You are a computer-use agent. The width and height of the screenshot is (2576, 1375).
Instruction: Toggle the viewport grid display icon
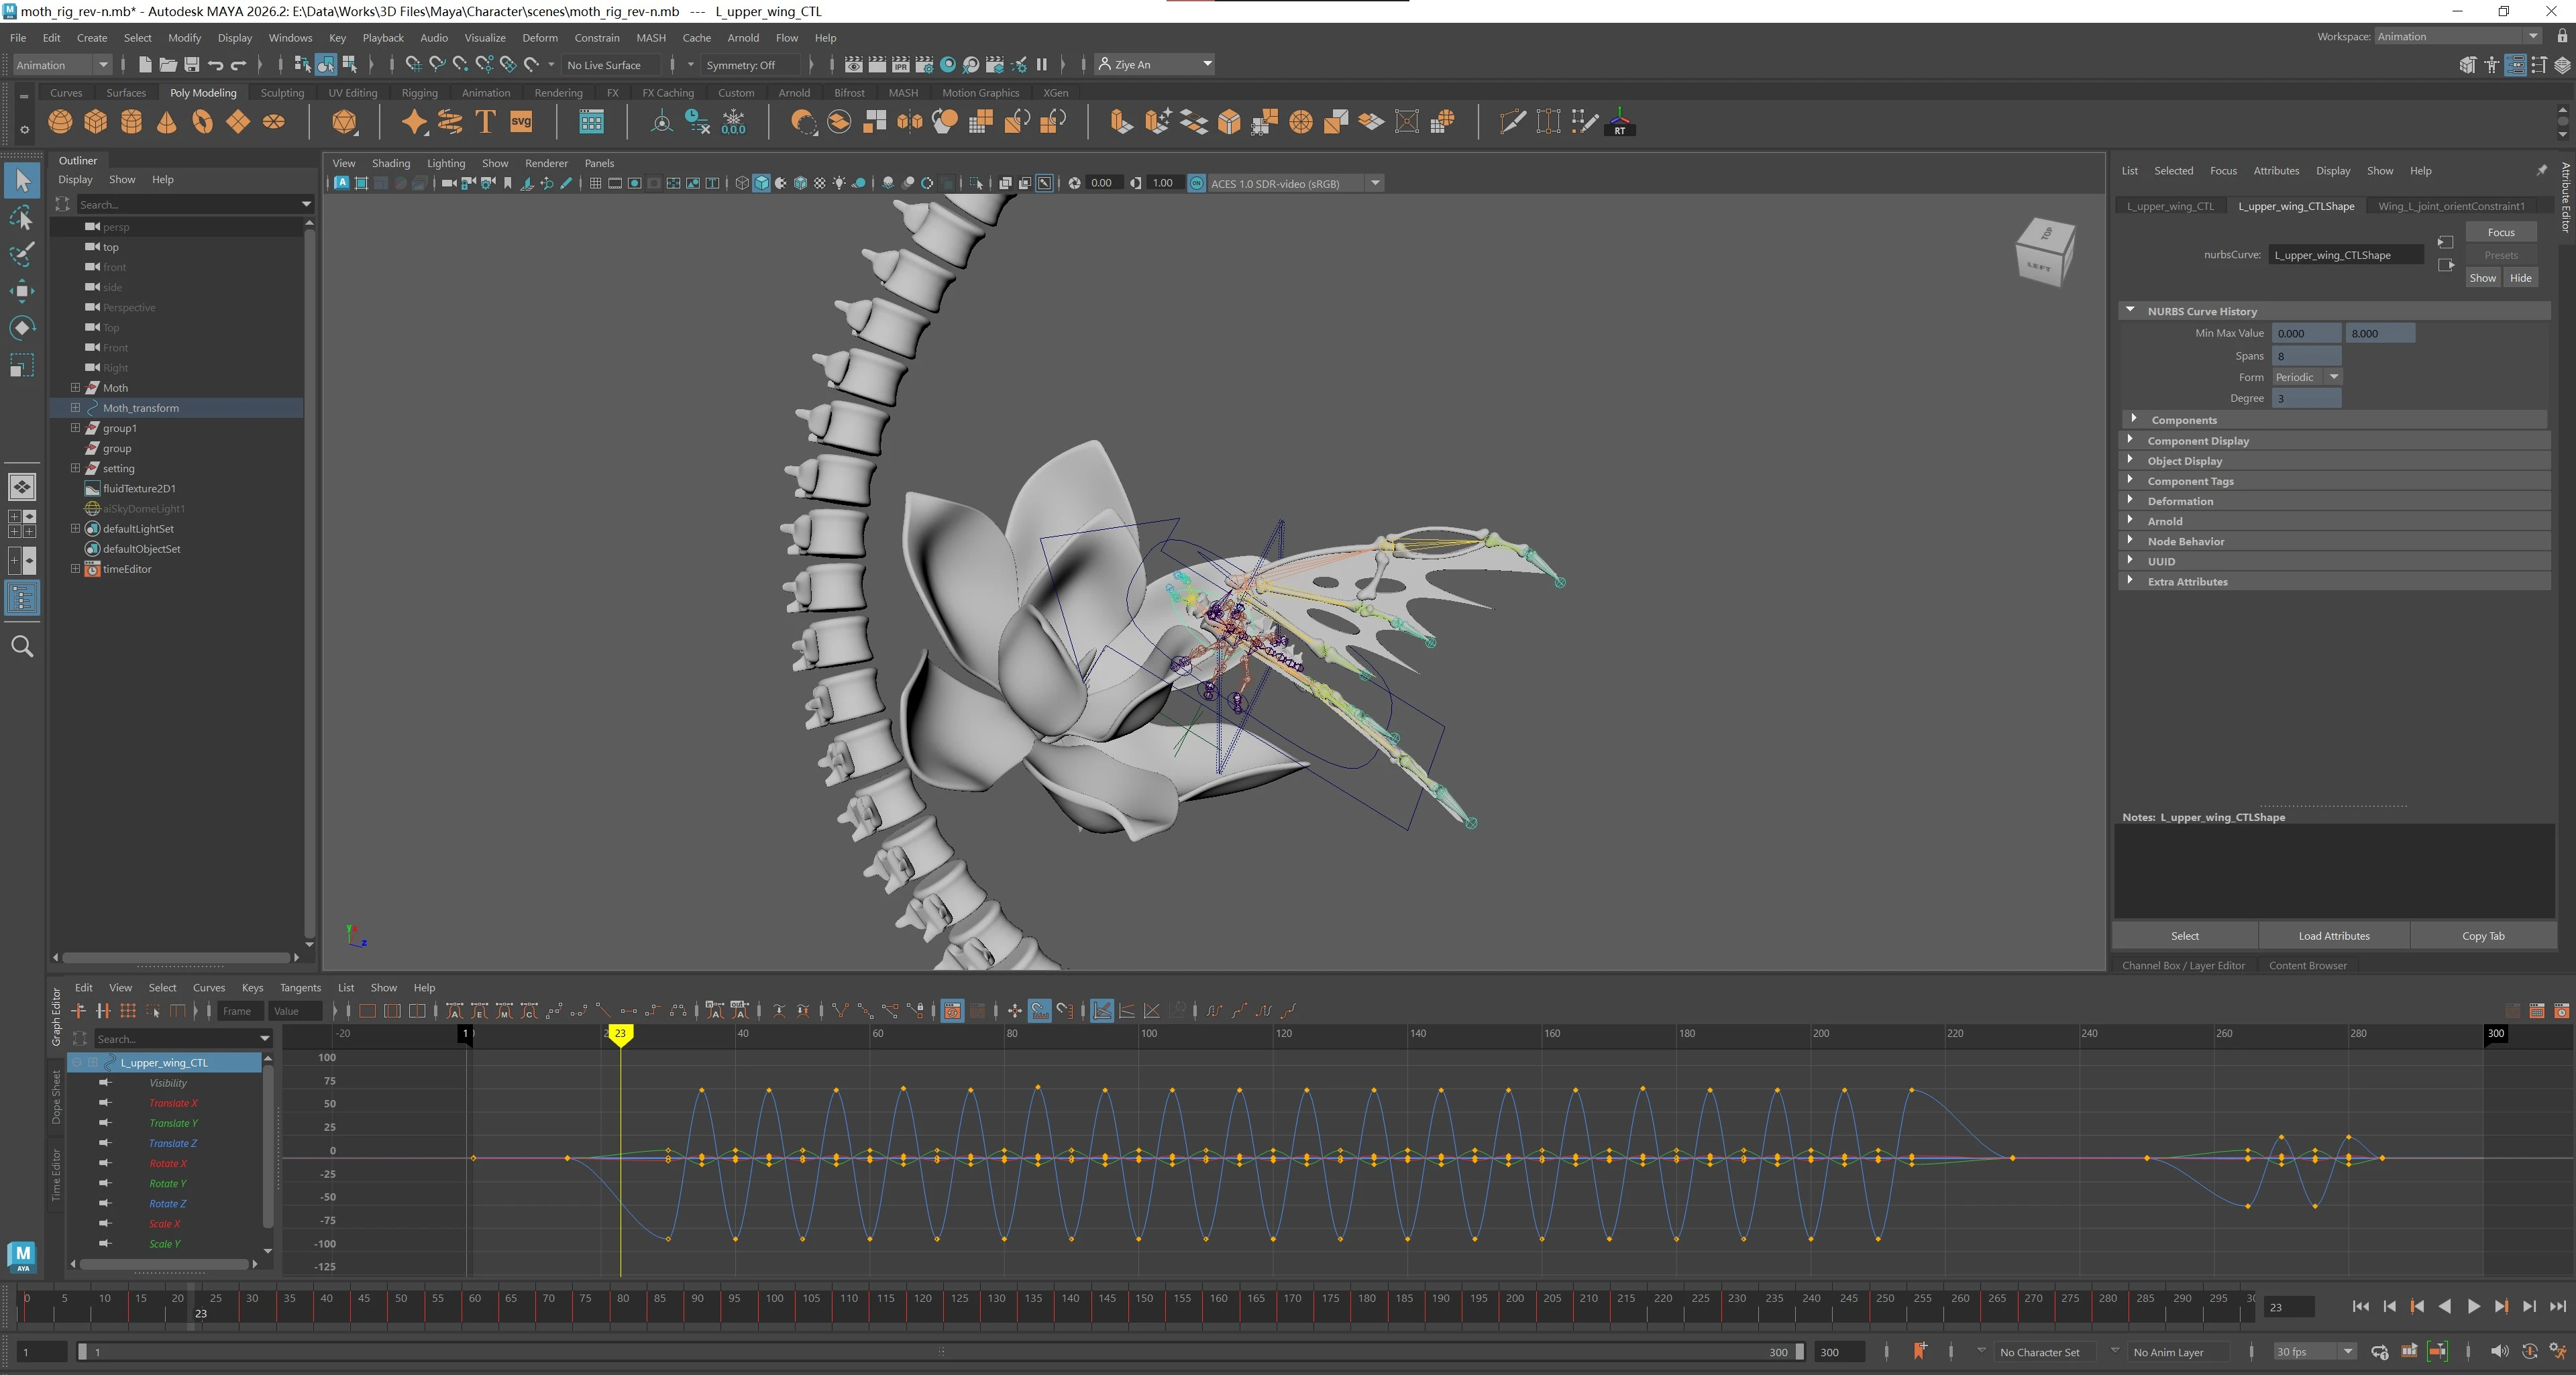[x=595, y=183]
